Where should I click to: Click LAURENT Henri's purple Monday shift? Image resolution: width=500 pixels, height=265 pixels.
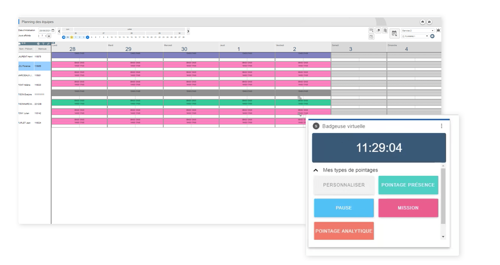click(x=79, y=55)
